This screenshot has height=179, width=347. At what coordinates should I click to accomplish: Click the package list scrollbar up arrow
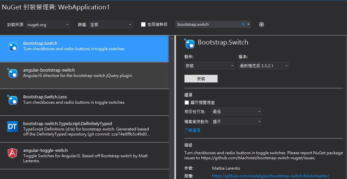point(171,38)
